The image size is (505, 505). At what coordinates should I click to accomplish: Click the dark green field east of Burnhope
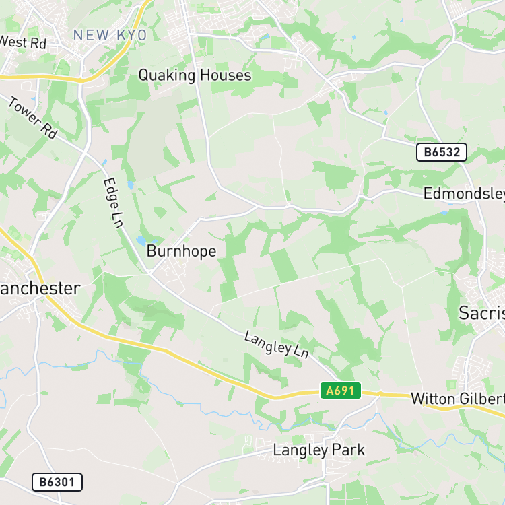pos(283,267)
